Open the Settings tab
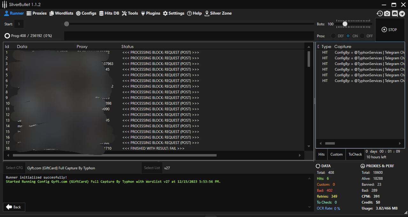 pos(173,13)
